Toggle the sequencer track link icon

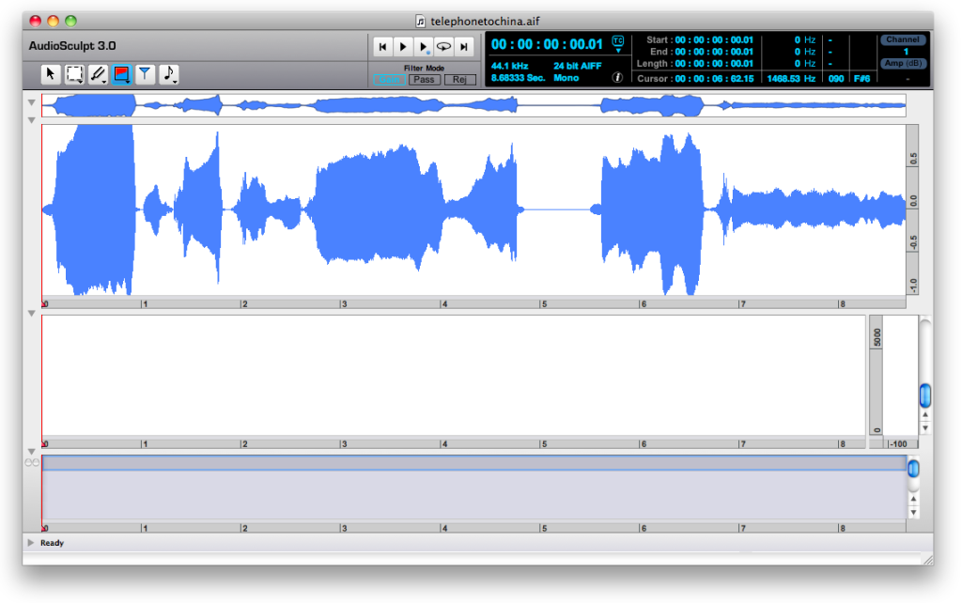32,462
